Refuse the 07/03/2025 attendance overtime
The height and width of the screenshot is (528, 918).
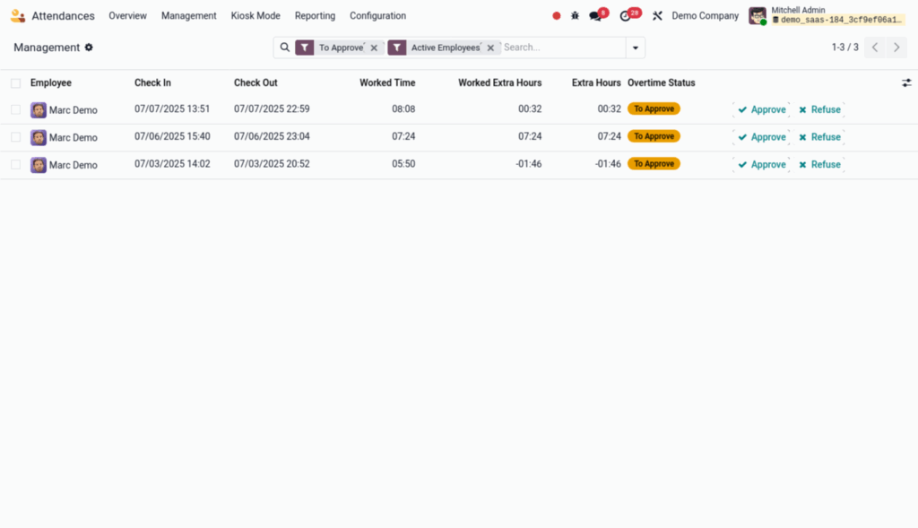click(x=819, y=165)
